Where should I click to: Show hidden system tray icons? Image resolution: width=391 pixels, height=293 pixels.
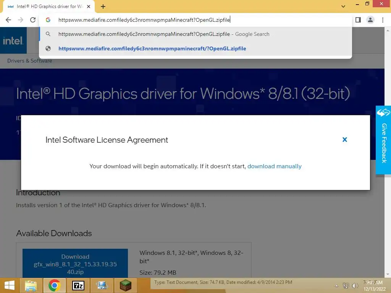point(336,286)
